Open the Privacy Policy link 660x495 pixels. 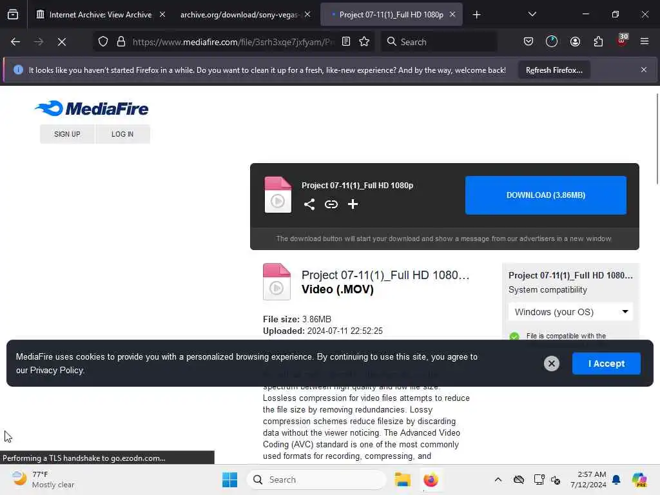click(x=57, y=371)
